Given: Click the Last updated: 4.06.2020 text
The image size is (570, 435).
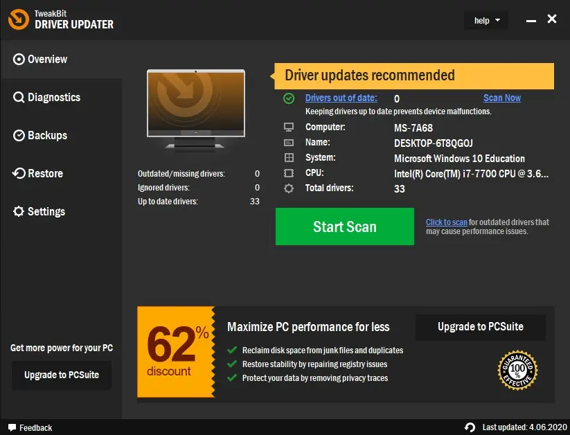Looking at the screenshot, I should point(524,427).
